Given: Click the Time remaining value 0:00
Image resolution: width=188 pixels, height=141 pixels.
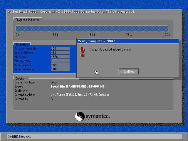Looking at the screenshot, I should tap(60, 69).
